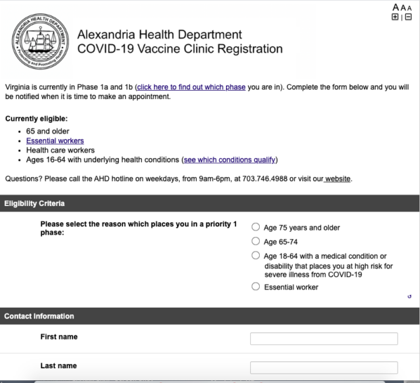420x383 pixels.
Task: Click the 'Eligibility Criteria' section header
Action: pos(34,203)
